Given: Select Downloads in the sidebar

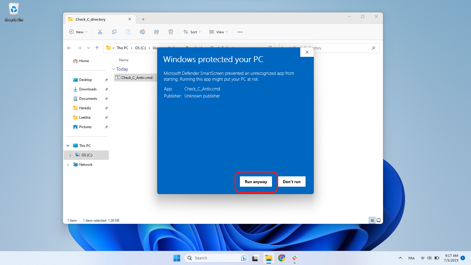Looking at the screenshot, I should [88, 89].
